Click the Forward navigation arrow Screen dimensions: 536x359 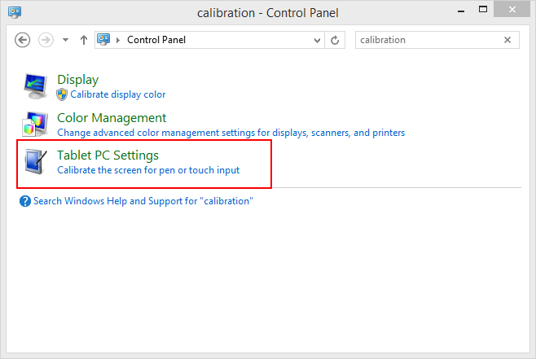point(46,40)
